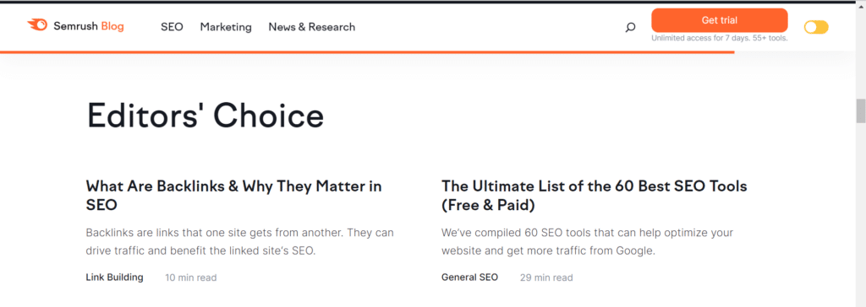This screenshot has width=866, height=307.
Task: Select the Link Building category link
Action: click(114, 277)
